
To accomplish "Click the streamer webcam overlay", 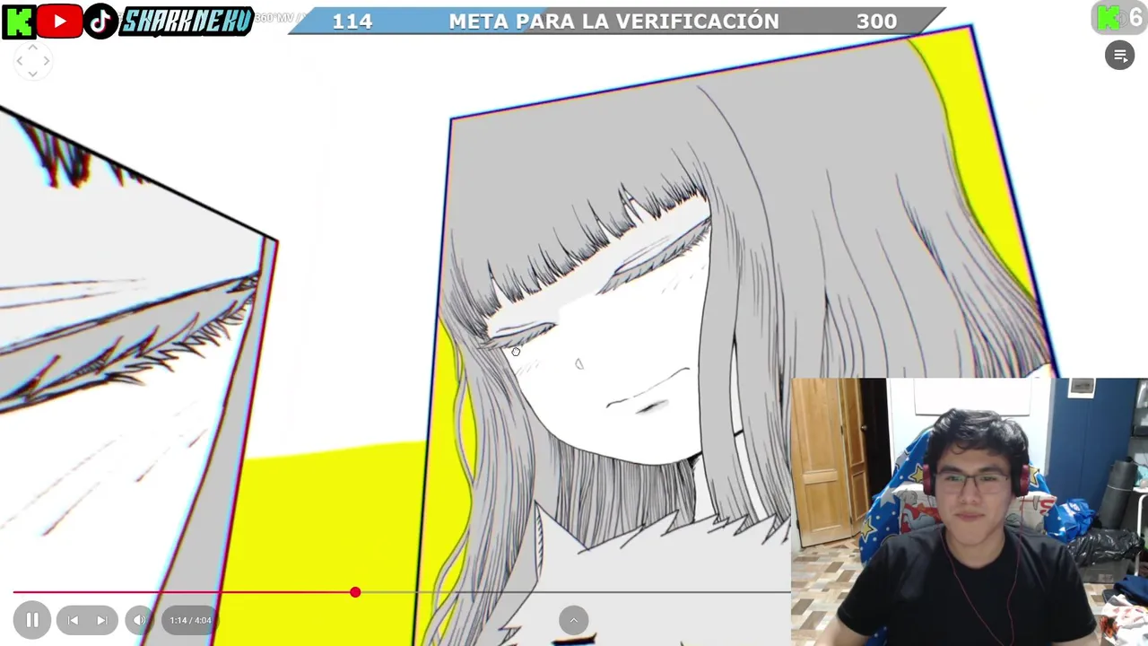I will coord(970,511).
